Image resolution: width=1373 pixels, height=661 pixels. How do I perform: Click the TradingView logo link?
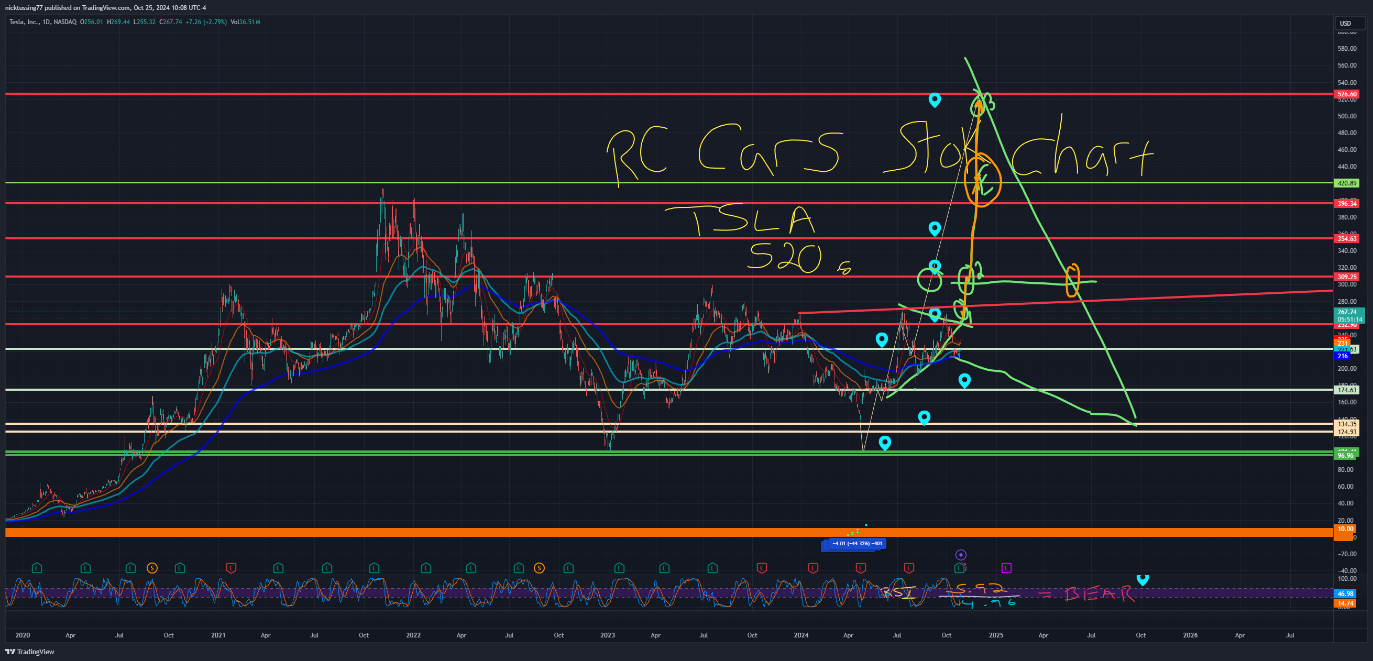(30, 652)
